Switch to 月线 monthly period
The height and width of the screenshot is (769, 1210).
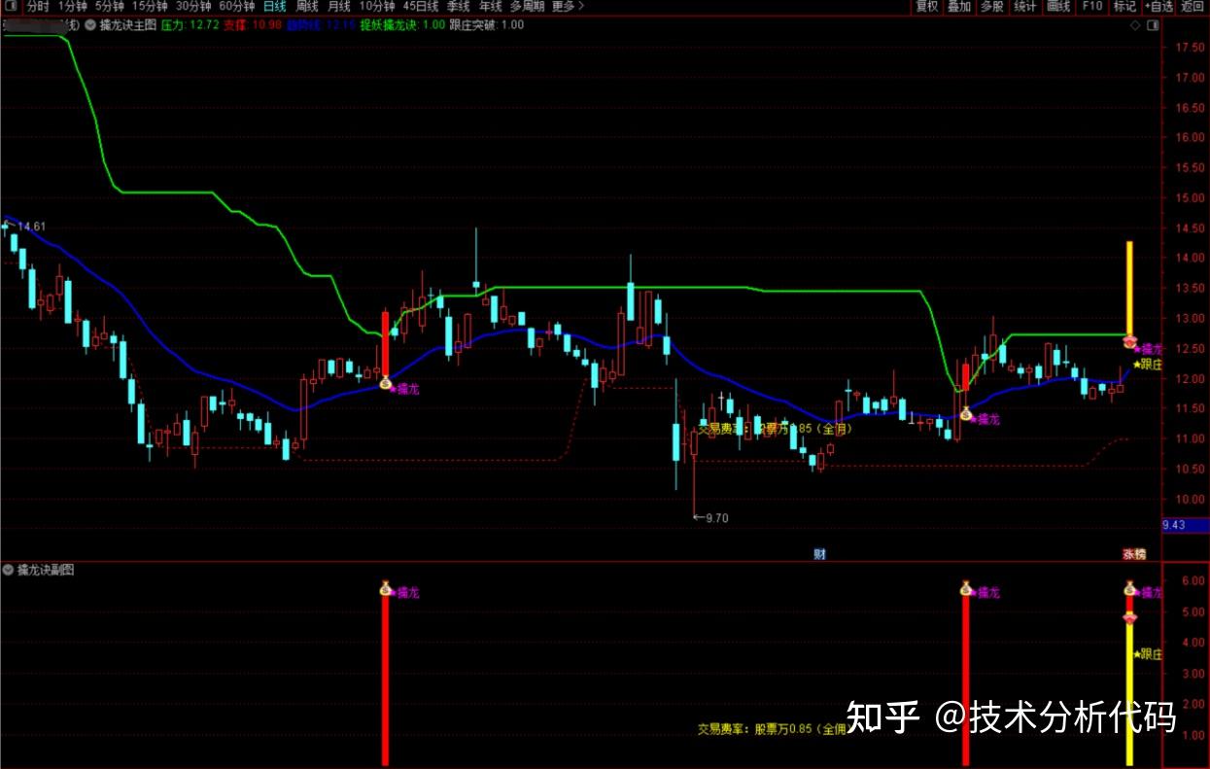tap(340, 6)
